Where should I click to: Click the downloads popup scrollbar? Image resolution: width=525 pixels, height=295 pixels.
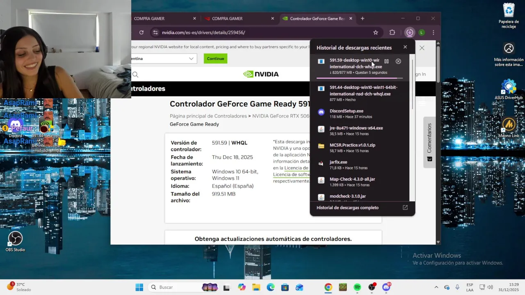click(412, 84)
